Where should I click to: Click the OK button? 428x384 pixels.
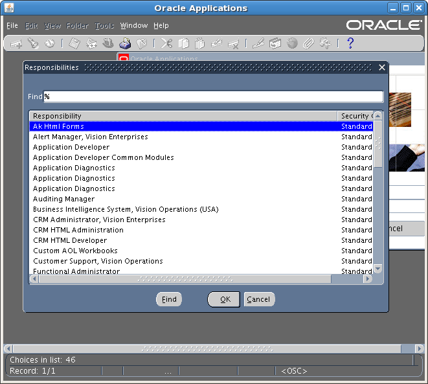pos(224,299)
